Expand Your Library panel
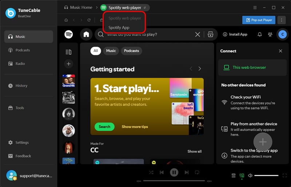Image resolution: width=291 pixels, height=187 pixels. point(68,52)
